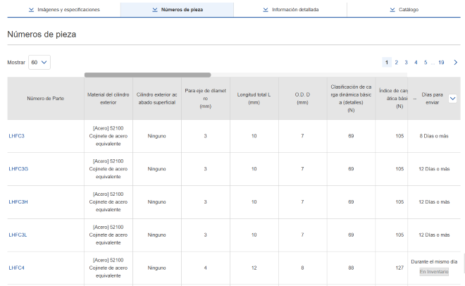Click the LHFC3H part link

(18, 202)
